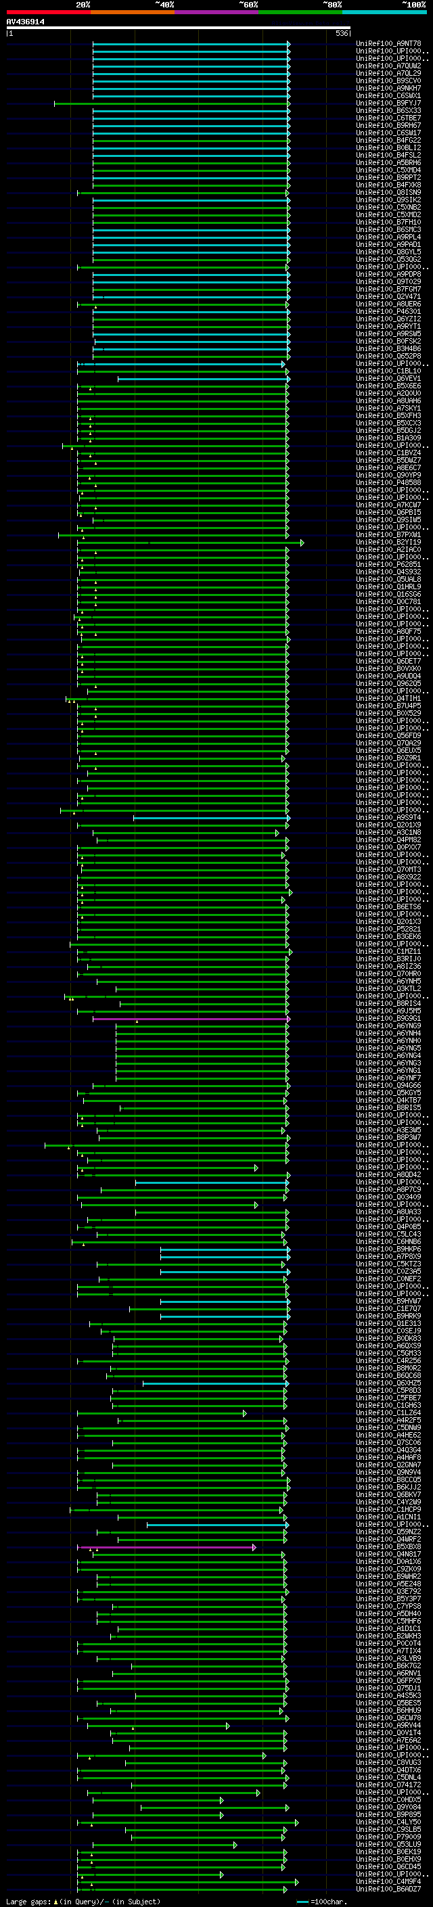
Task: Click the cyan alignment bar for UniRef100_C0Z3A5
Action: (x=225, y=1272)
